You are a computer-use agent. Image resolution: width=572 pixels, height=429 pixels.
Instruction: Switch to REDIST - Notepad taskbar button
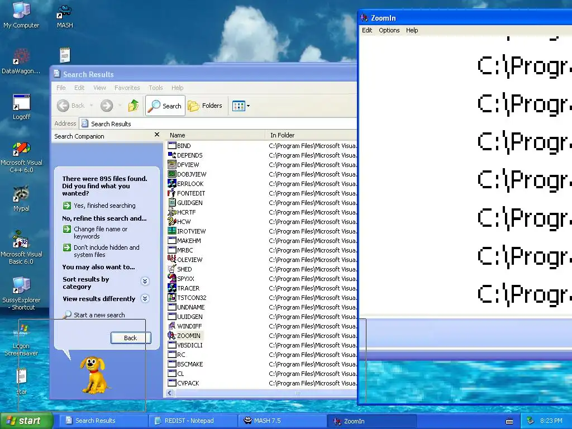point(193,421)
